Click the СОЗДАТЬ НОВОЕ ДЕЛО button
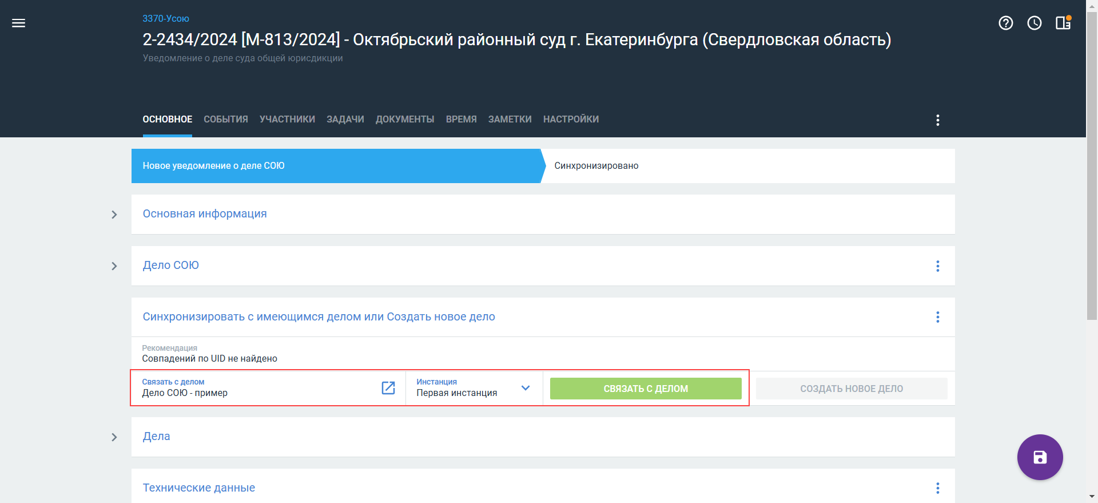Image resolution: width=1098 pixels, height=503 pixels. pos(852,389)
